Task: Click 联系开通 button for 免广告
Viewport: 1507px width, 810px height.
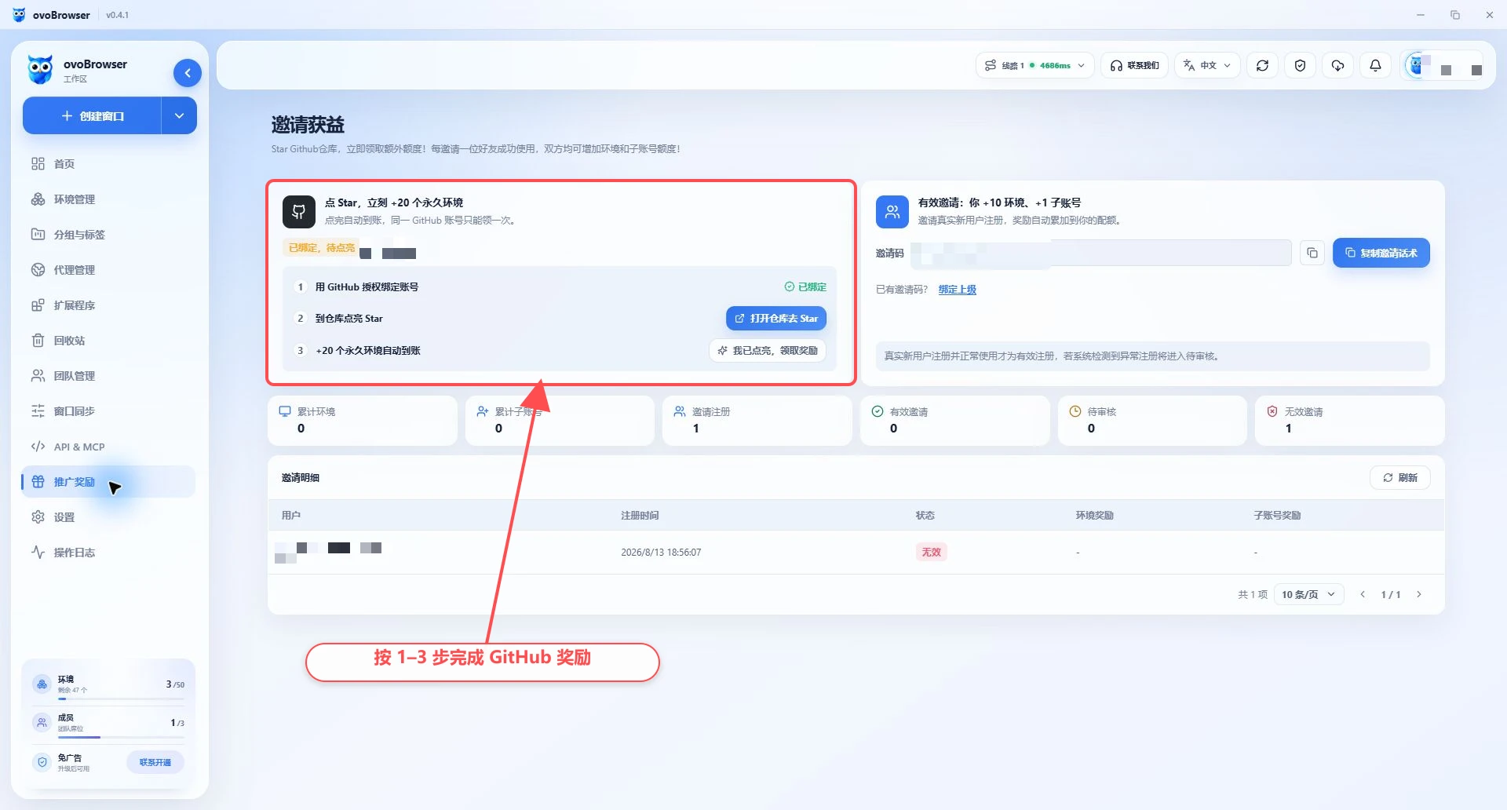Action: pos(155,763)
